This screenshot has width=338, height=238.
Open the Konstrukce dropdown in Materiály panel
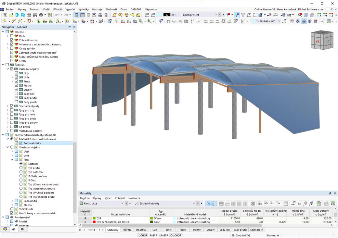click(x=122, y=203)
